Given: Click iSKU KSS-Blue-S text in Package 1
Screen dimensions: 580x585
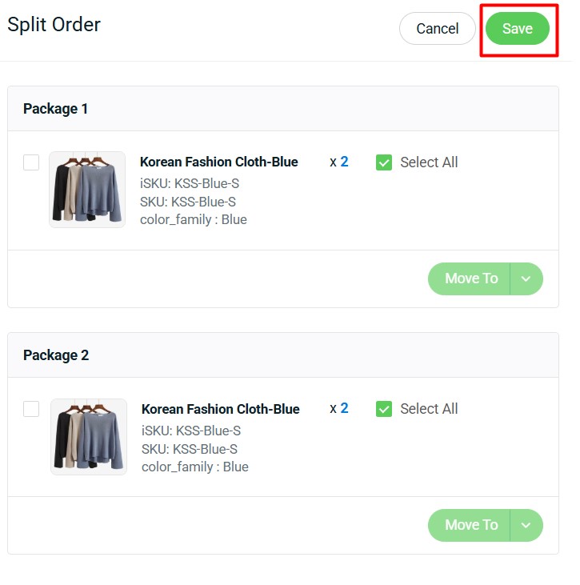Looking at the screenshot, I should click(x=190, y=184).
